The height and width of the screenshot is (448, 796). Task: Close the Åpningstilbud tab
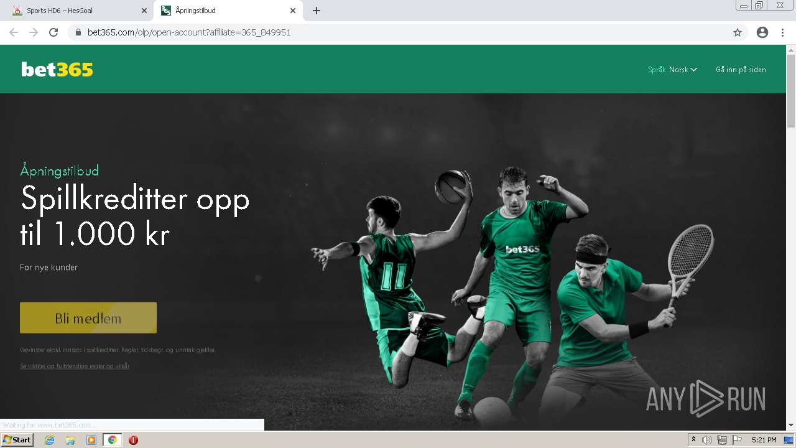(293, 11)
